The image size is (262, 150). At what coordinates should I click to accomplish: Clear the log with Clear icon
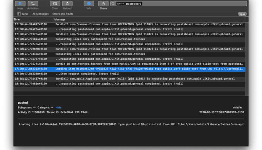[x=55, y=4]
